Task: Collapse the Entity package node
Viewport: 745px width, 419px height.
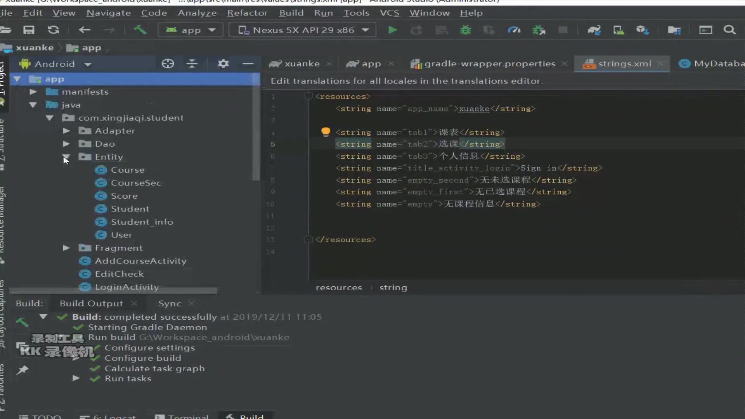Action: (x=66, y=157)
